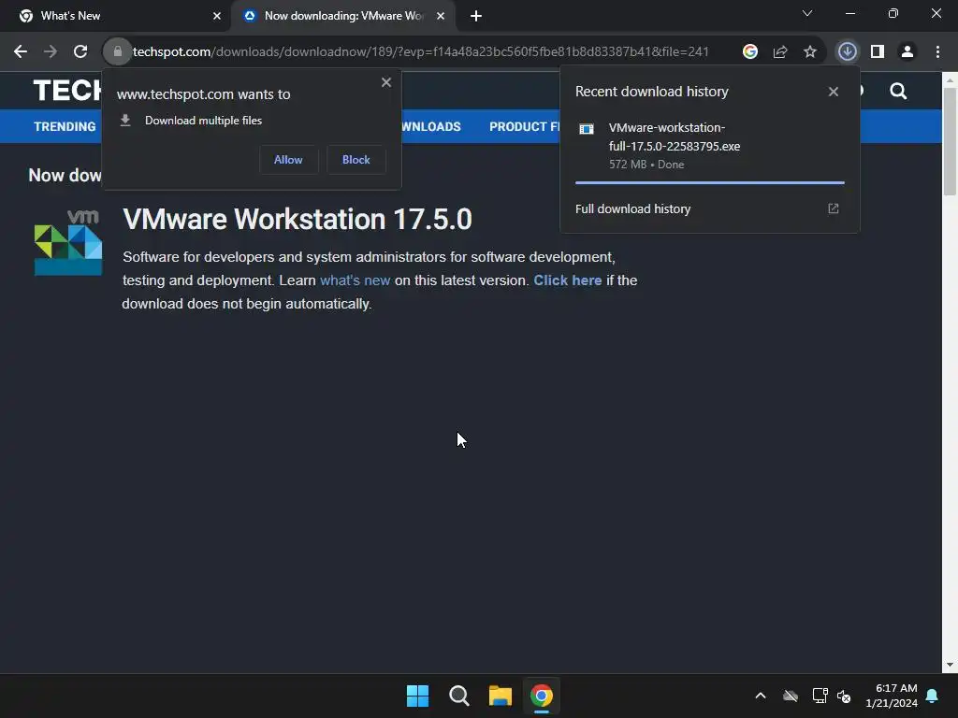
Task: Block multiple file downloads from techspot.com
Action: pyautogui.click(x=356, y=160)
